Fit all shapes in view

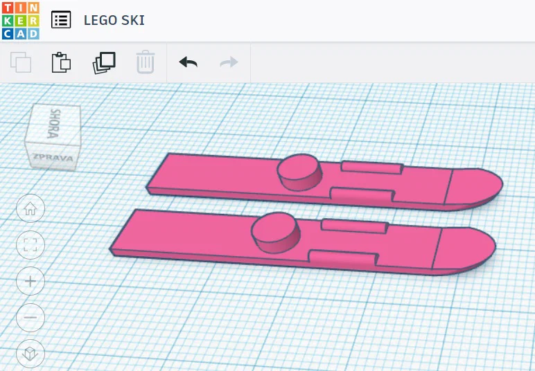tap(30, 244)
